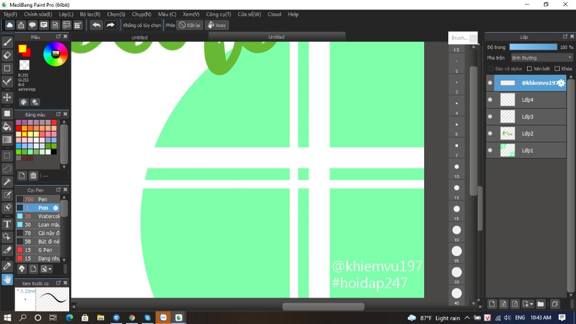Hide the Lớp3 layer
The image size is (576, 324).
(490, 116)
